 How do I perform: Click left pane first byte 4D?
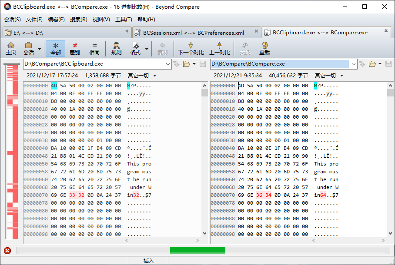pos(54,86)
